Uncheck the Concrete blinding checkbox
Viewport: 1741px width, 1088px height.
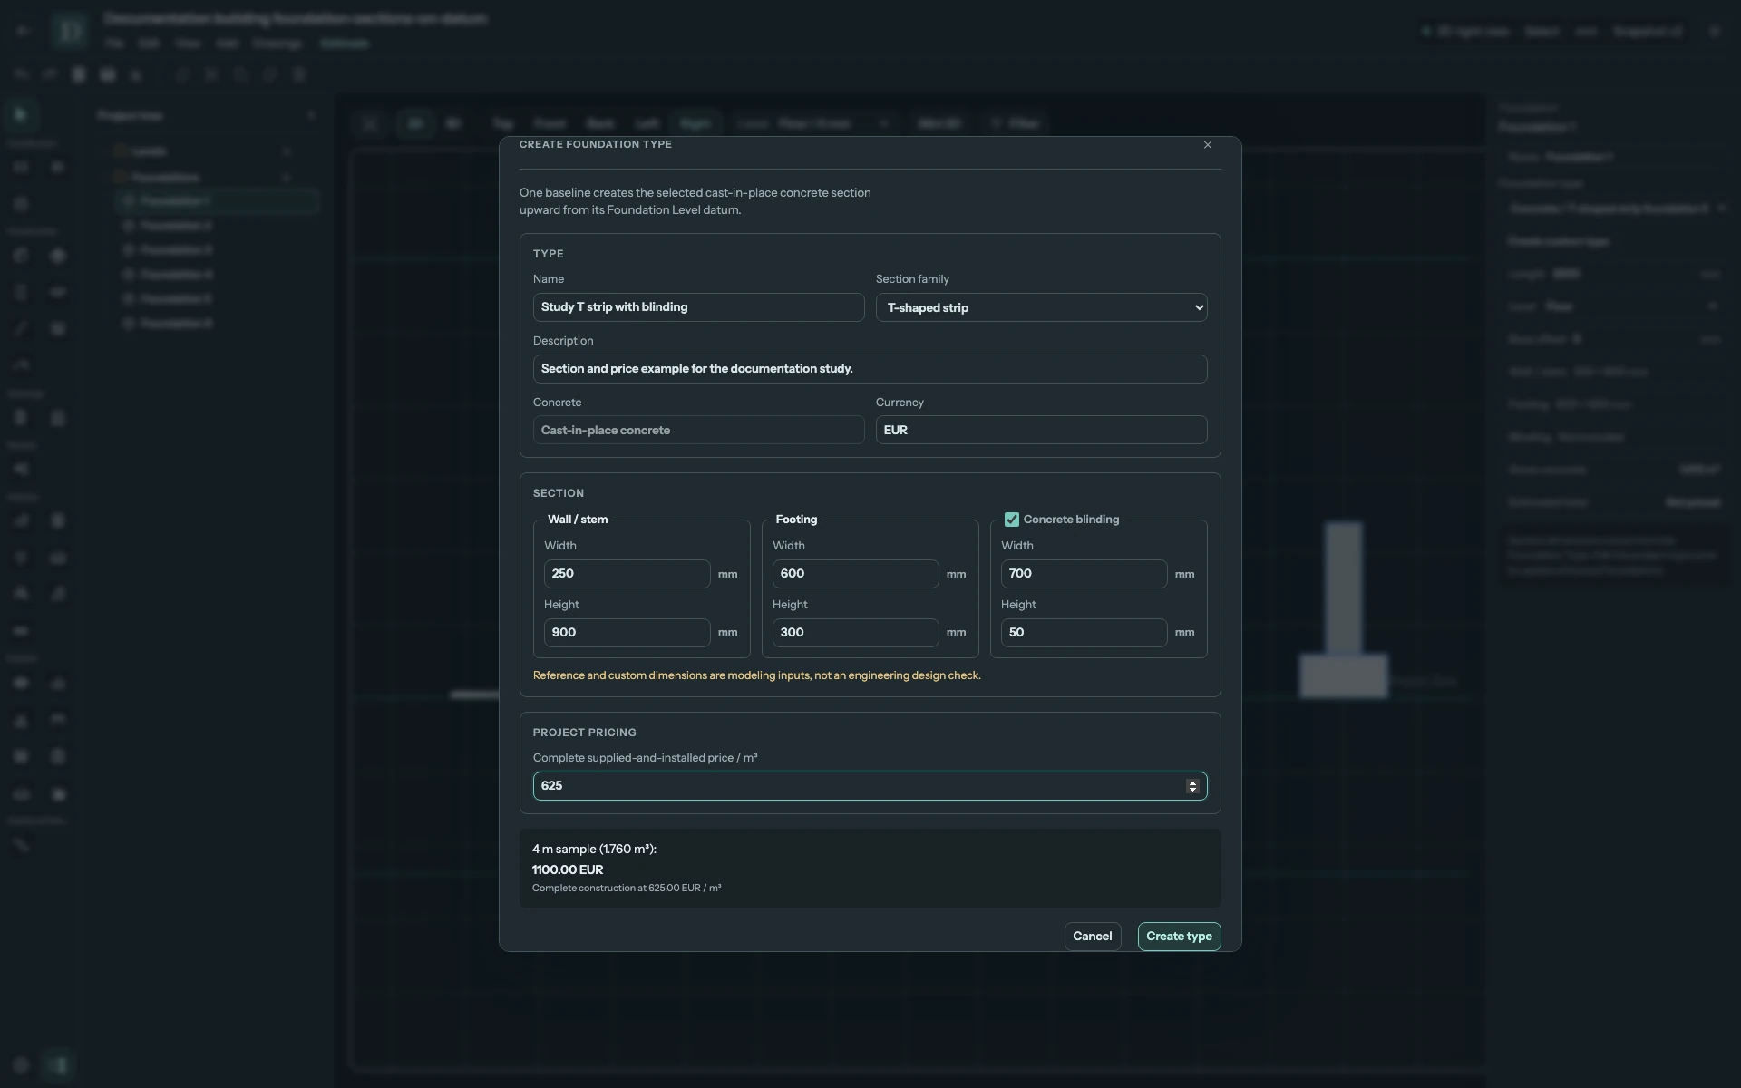coord(1012,520)
